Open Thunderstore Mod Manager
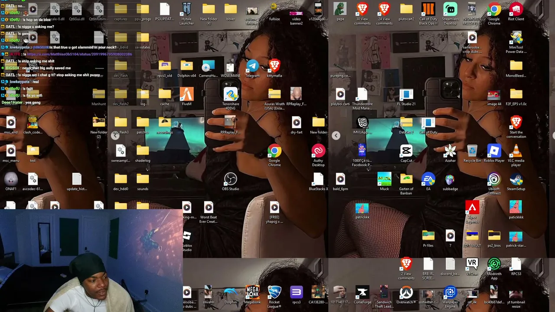The width and height of the screenshot is (555, 312). point(362,98)
